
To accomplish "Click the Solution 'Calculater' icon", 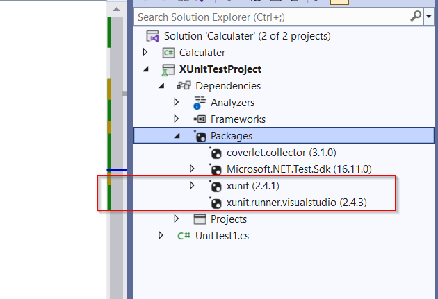I will coord(153,36).
